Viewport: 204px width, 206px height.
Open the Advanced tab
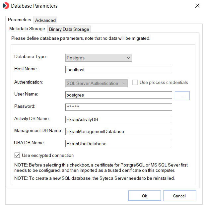[45, 20]
